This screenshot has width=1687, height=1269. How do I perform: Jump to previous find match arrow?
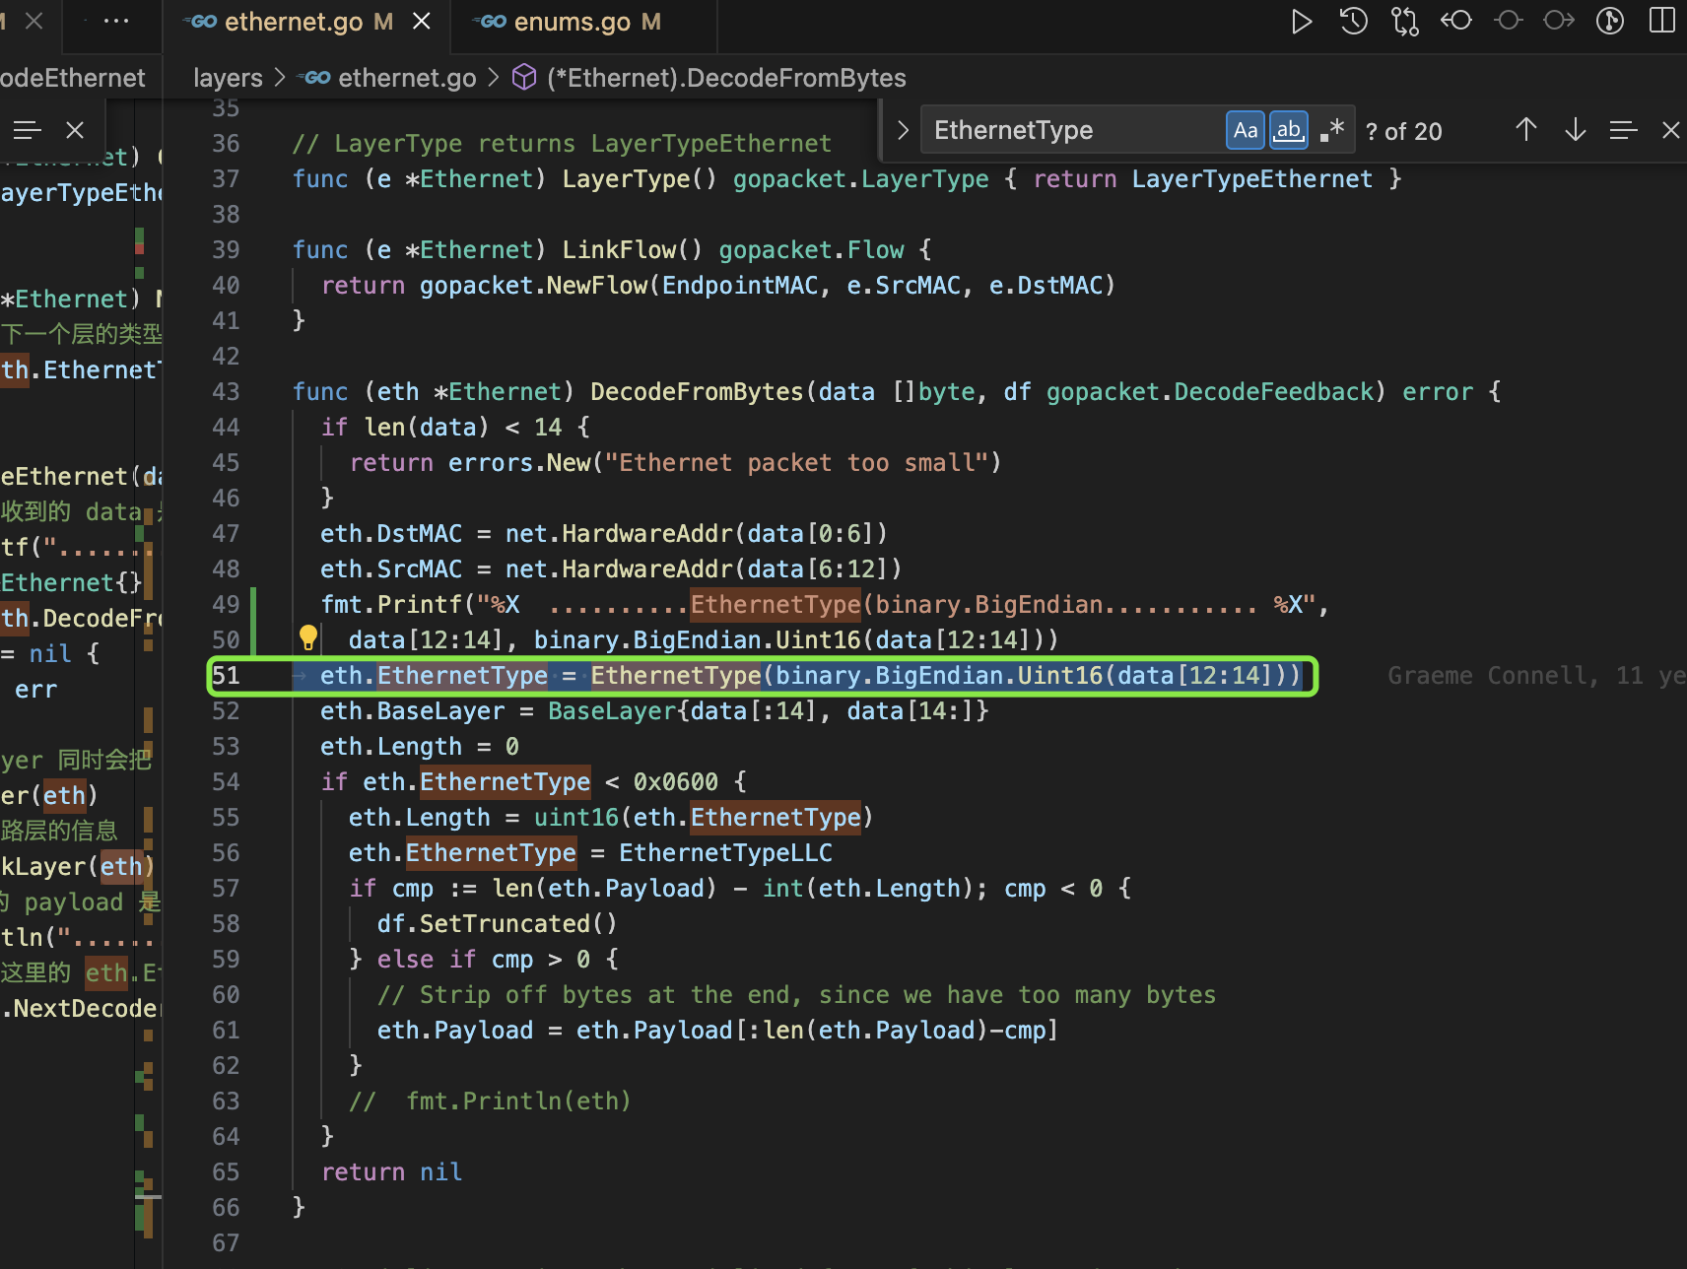click(x=1526, y=130)
